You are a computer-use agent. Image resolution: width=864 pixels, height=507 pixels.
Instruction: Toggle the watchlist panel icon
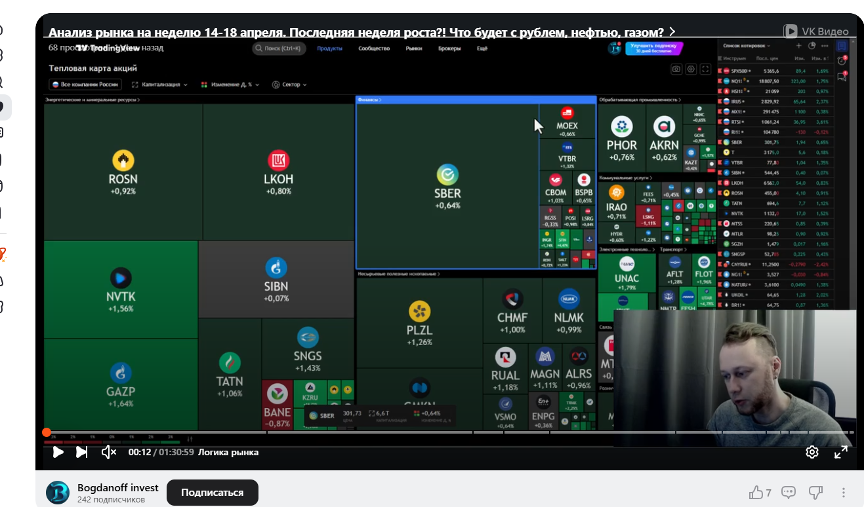(842, 46)
